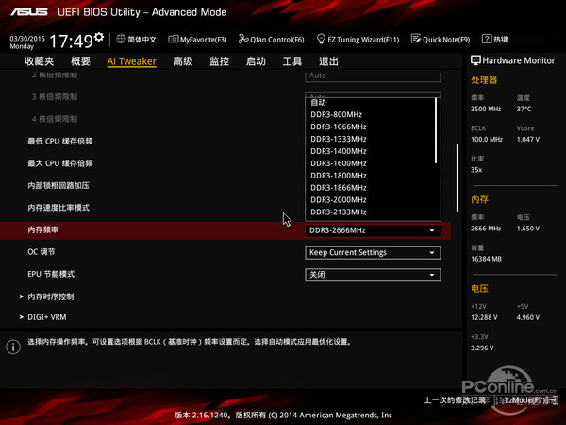Viewport: 566px width, 425px height.
Task: Open the 监控 tab
Action: coord(220,61)
